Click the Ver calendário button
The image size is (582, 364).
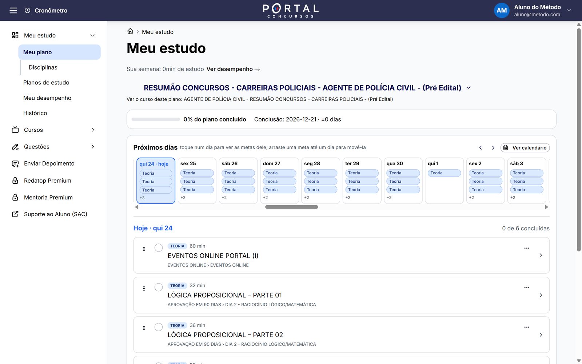[525, 148]
